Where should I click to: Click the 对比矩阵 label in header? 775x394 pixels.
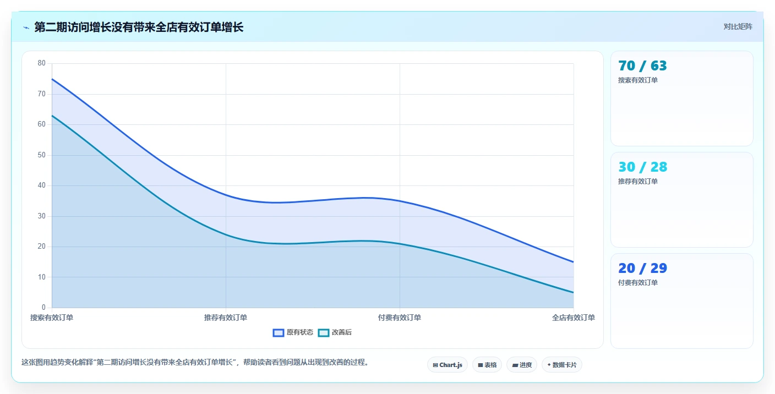738,26
